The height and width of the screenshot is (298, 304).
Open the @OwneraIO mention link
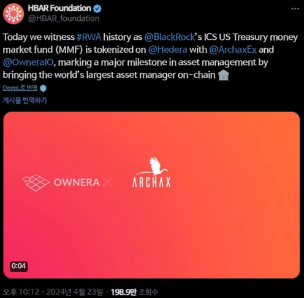point(28,63)
